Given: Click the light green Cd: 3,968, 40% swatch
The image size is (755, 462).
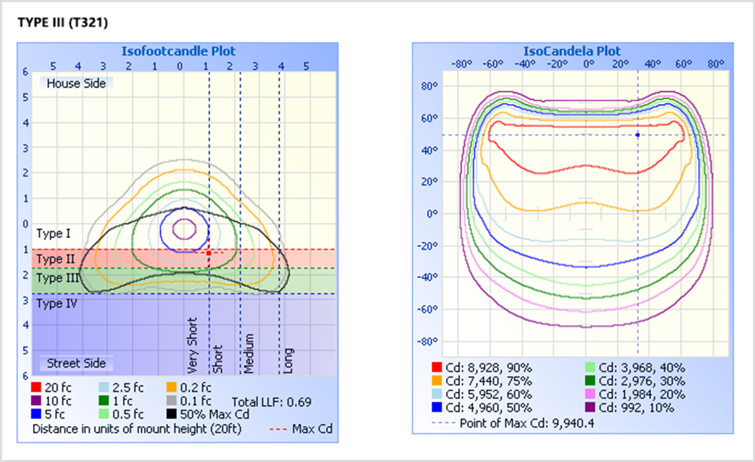Looking at the screenshot, I should pyautogui.click(x=591, y=367).
